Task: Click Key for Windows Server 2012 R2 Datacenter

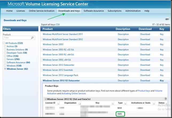Action: (162, 80)
